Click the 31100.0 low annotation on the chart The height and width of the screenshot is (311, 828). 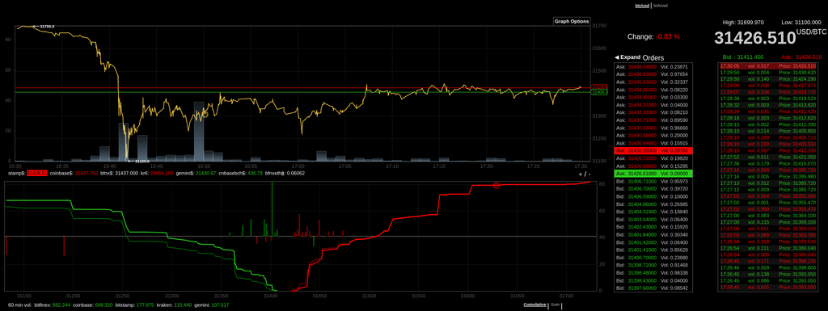[138, 162]
